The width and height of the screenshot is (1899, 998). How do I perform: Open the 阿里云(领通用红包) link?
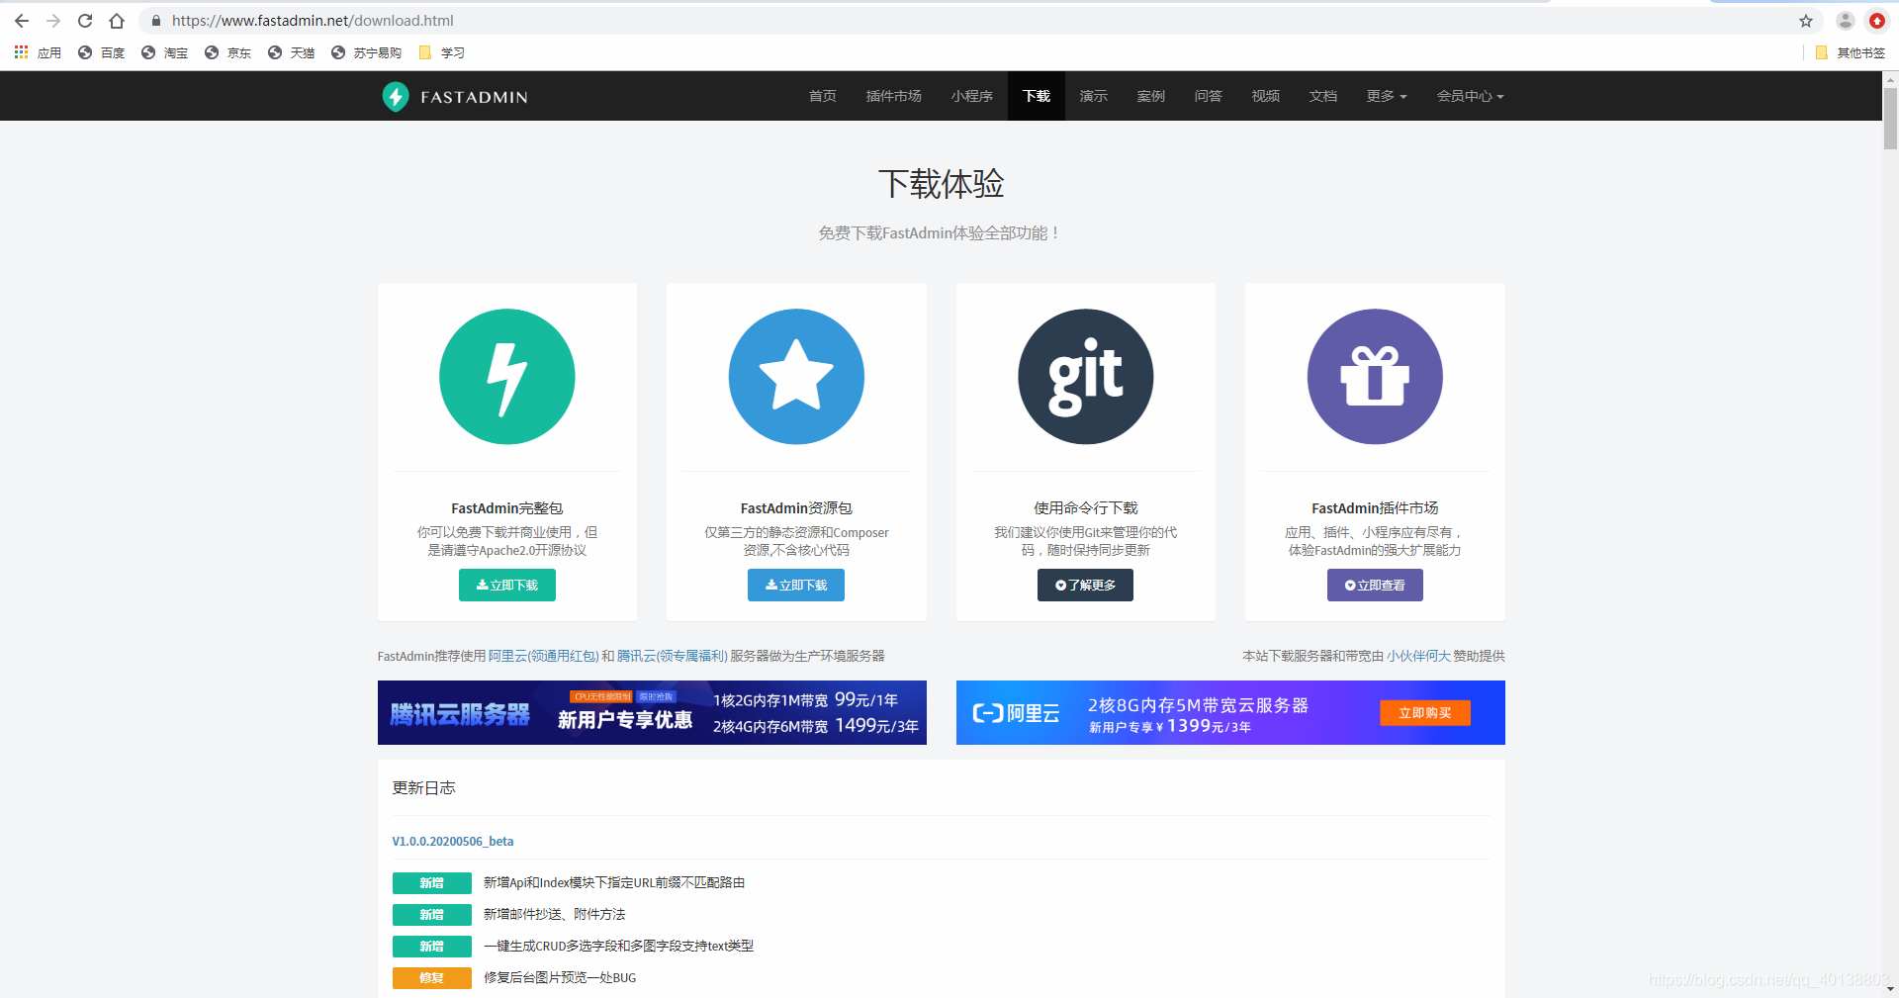tap(543, 656)
